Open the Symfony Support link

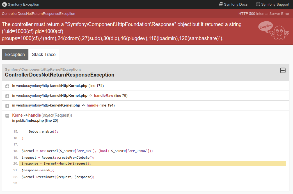point(275,4)
